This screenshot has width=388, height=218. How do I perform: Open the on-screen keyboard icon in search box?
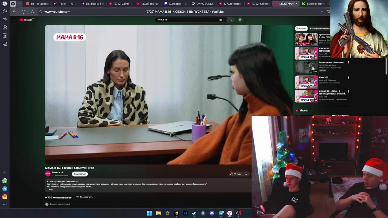click(221, 20)
